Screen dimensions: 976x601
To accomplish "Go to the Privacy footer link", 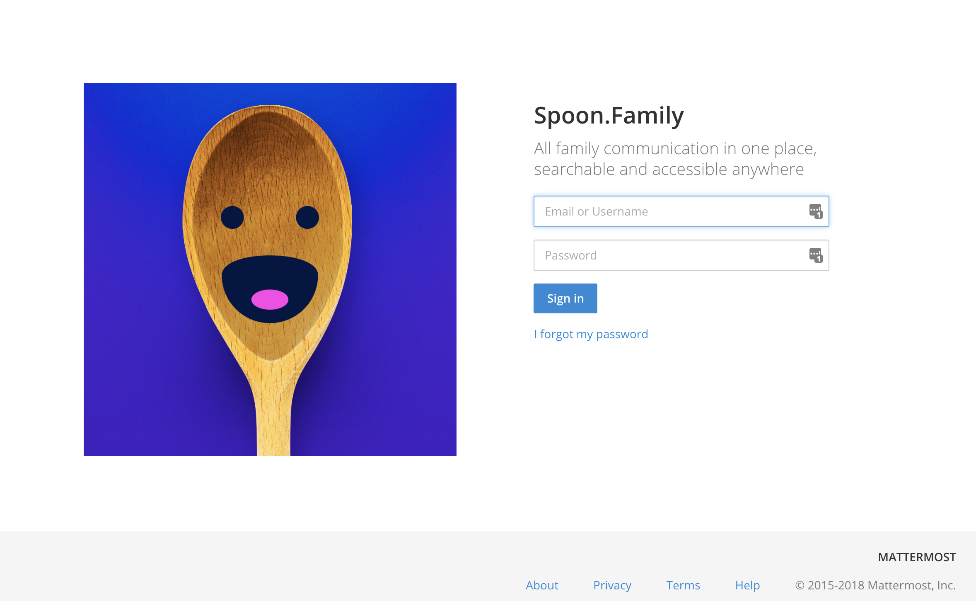I will [x=612, y=585].
